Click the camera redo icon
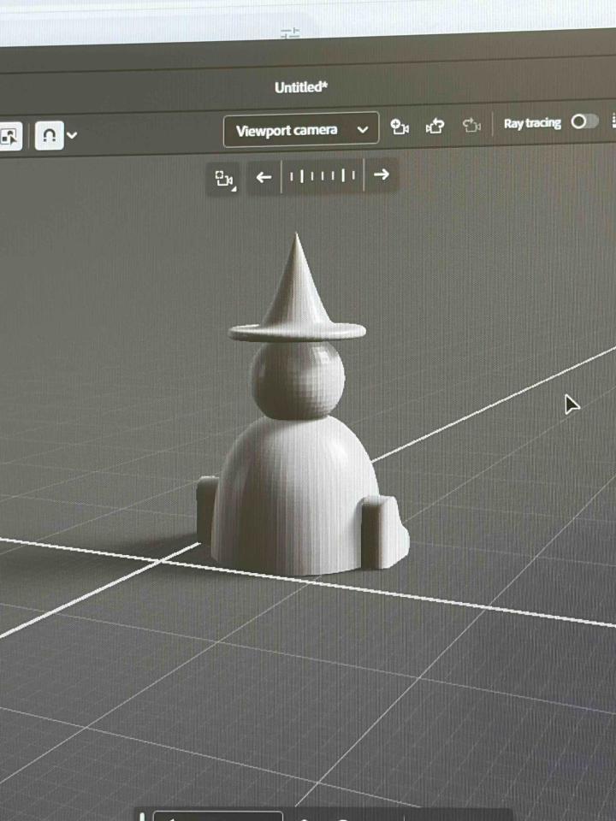616x821 pixels. pos(471,125)
